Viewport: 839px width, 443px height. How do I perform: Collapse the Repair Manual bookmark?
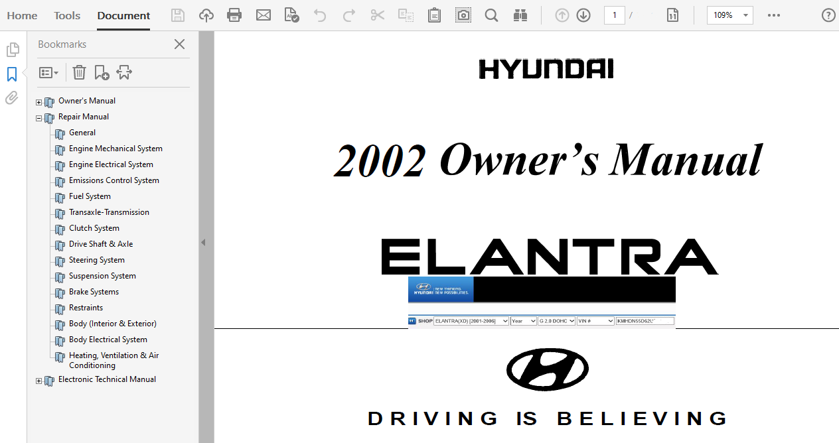(x=38, y=117)
